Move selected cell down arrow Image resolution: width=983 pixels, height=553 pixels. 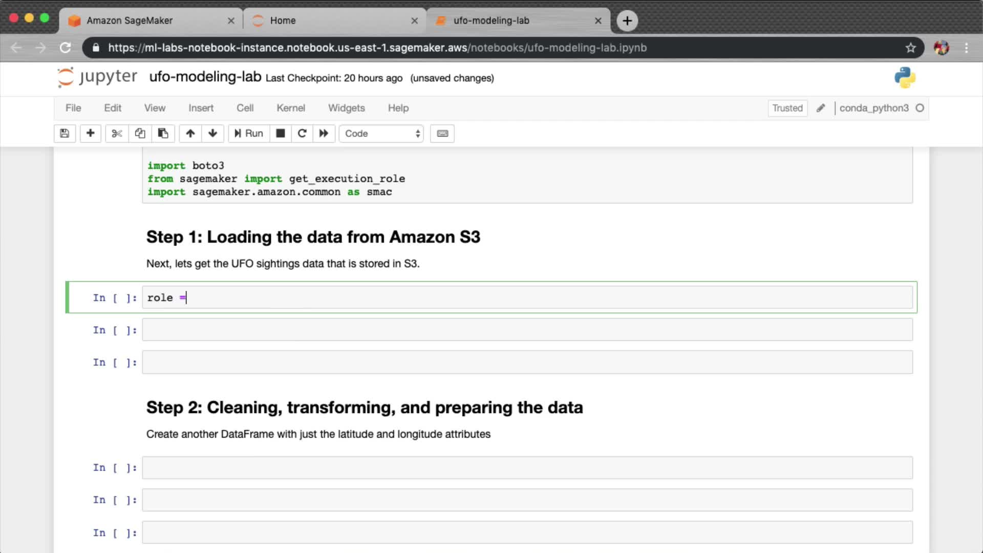212,134
